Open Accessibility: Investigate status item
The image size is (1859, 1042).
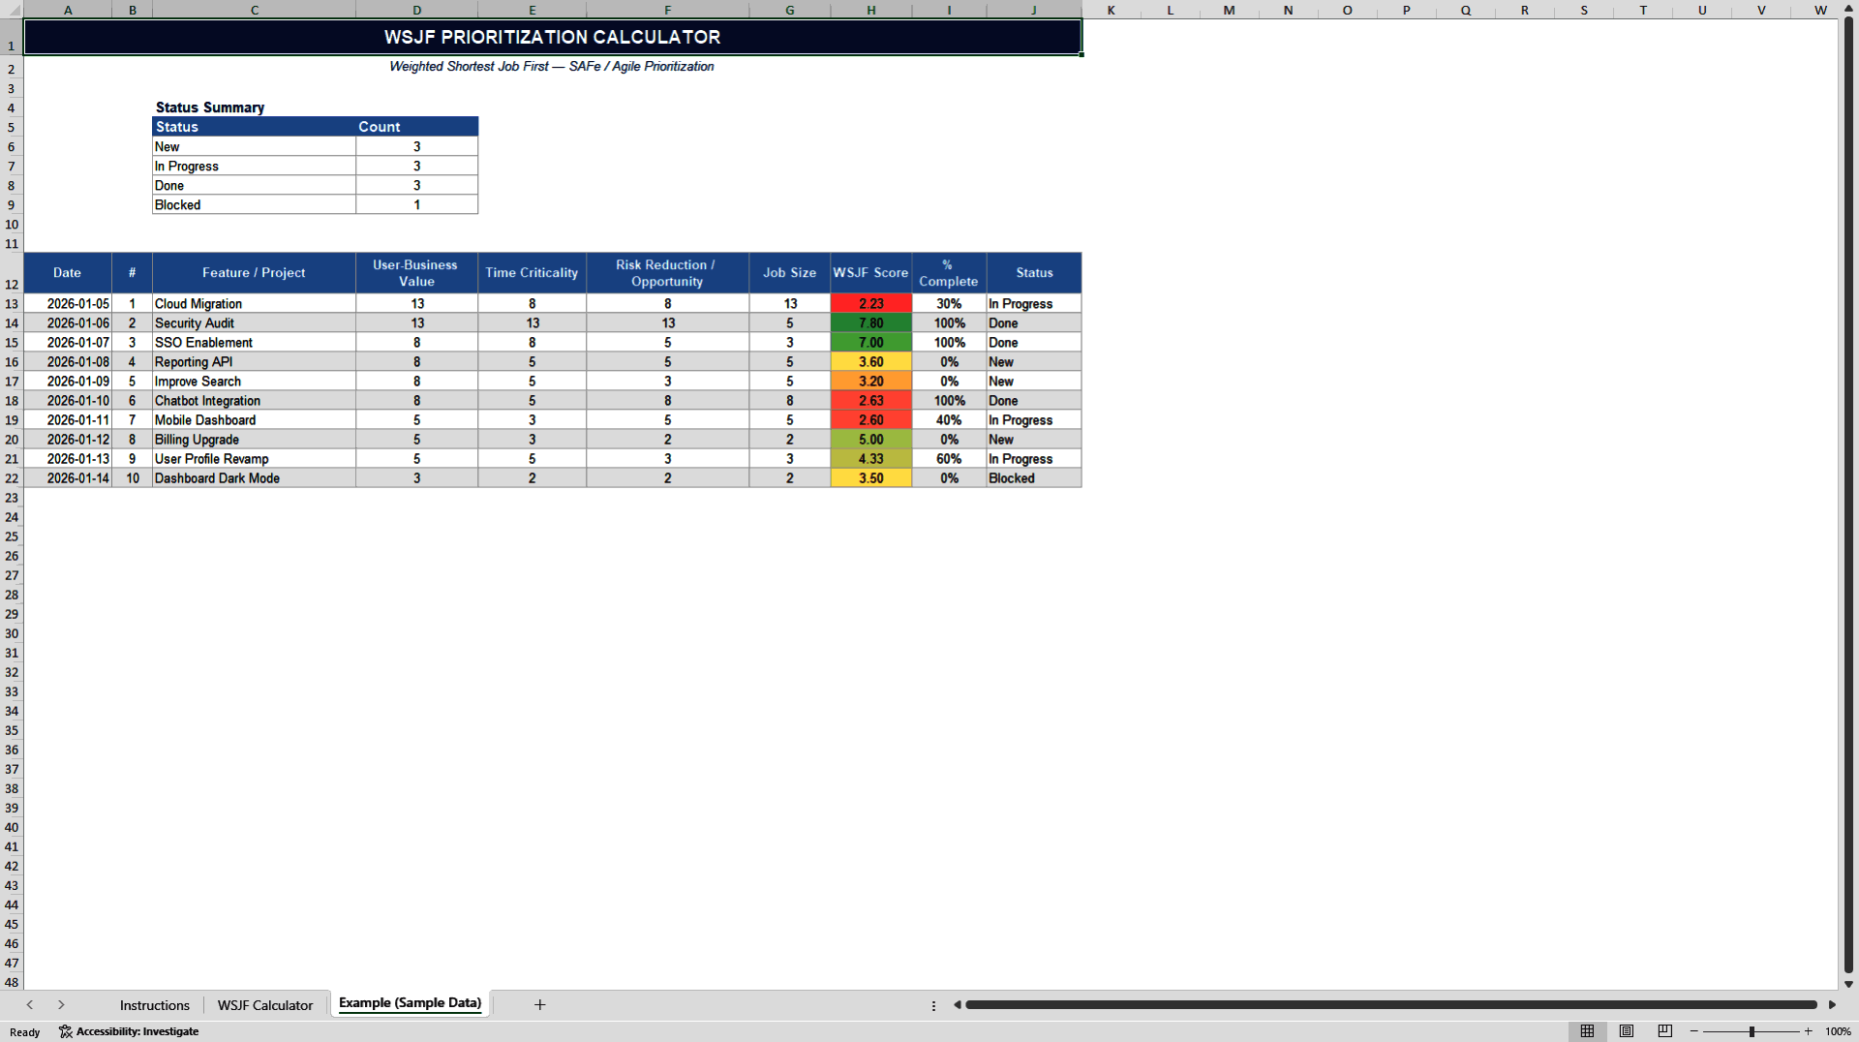(x=129, y=1031)
